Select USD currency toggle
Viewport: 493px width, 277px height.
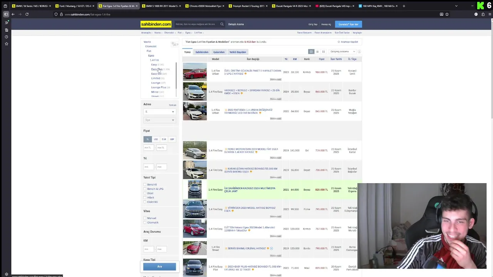point(156,139)
